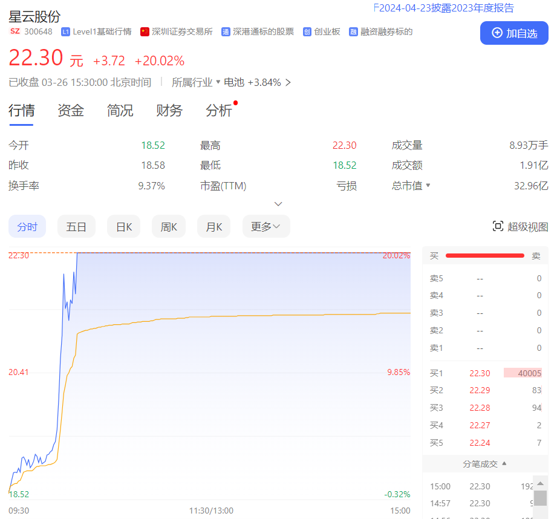This screenshot has height=519, width=557.
Task: Switch to the 资金 tab
Action: pos(71,111)
